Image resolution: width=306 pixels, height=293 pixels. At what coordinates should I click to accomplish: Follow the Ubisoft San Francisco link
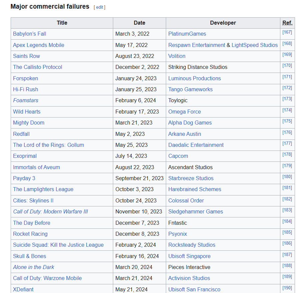(194, 289)
